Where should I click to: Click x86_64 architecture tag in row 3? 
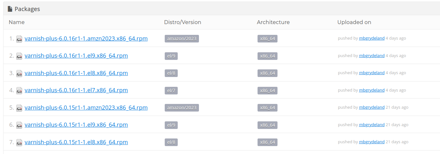[x=267, y=73]
